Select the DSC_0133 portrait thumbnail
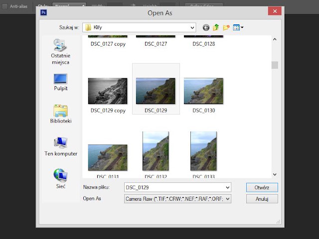This screenshot has height=239, width=319. [203, 151]
